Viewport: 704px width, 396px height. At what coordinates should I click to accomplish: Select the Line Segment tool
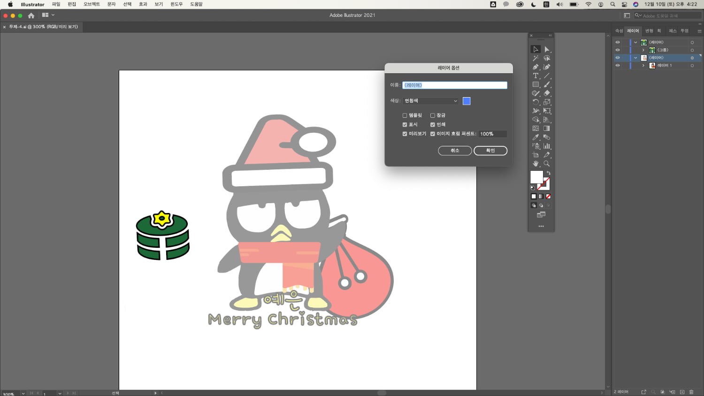pyautogui.click(x=547, y=76)
